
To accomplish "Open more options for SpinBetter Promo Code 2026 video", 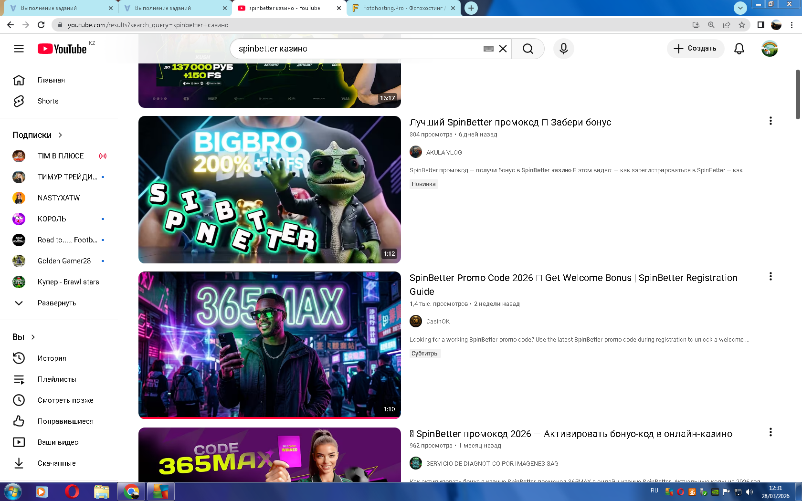I will 770,277.
